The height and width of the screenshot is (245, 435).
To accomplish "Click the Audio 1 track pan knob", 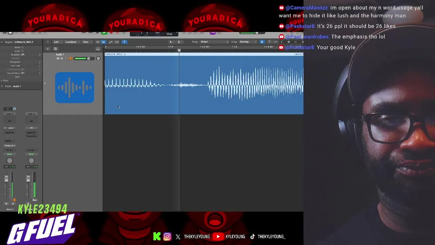I will click(98, 59).
